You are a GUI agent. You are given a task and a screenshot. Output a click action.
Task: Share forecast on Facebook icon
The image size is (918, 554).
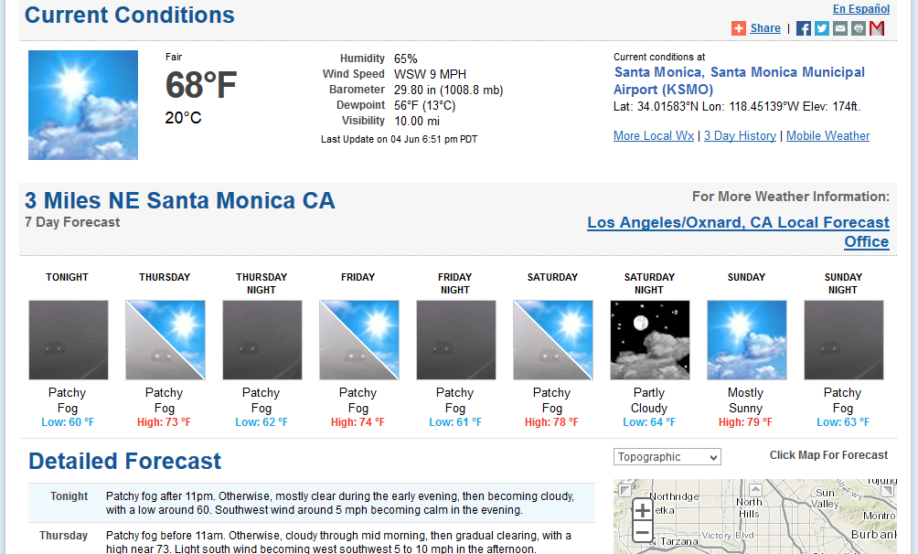point(803,28)
